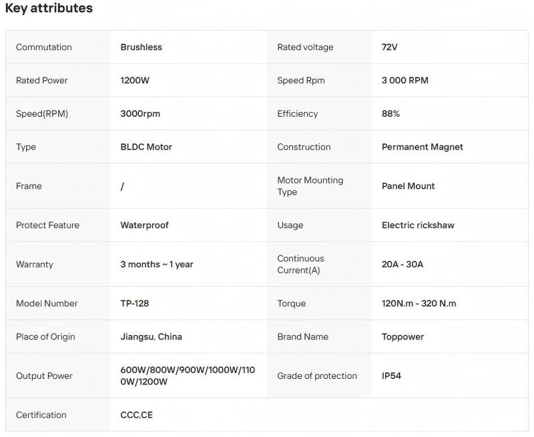This screenshot has height=437, width=534.
Task: Select the TP-128 model number
Action: (x=135, y=304)
